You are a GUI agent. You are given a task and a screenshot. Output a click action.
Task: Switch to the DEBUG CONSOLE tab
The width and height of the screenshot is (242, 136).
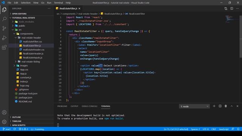pos(90,106)
